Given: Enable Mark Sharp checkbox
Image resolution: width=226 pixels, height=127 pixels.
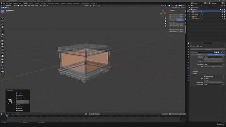Looking at the screenshot, I should click(205, 80).
